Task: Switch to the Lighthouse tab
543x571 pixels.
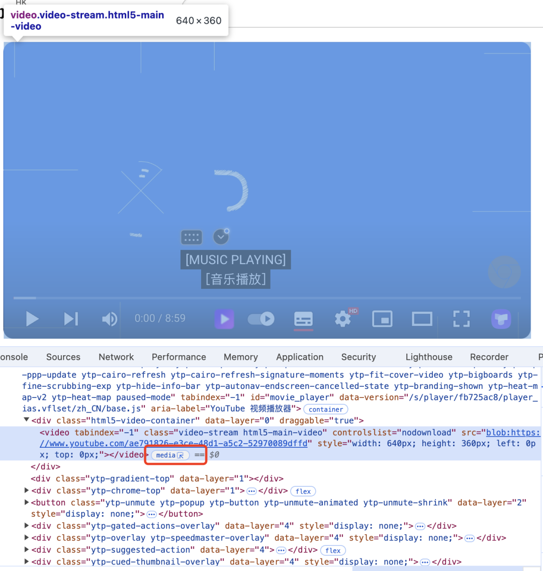Action: (x=429, y=357)
